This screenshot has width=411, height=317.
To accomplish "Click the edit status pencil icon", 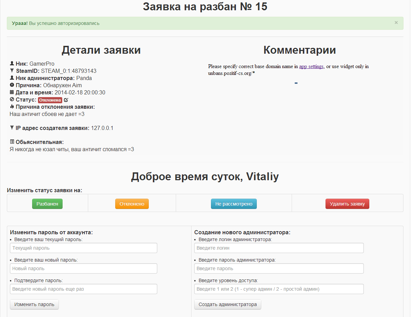I will point(66,100).
